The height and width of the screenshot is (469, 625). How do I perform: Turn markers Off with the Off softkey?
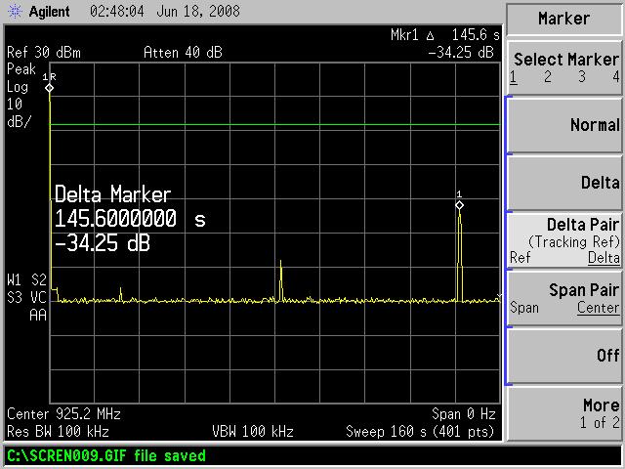[x=564, y=356]
